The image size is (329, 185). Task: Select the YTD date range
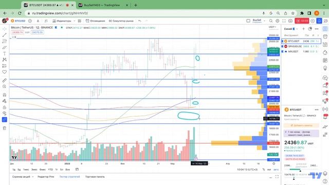(50, 170)
